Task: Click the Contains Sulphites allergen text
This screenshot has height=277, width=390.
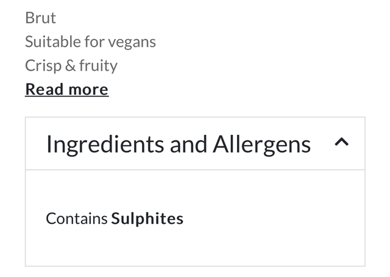Action: pos(115,218)
